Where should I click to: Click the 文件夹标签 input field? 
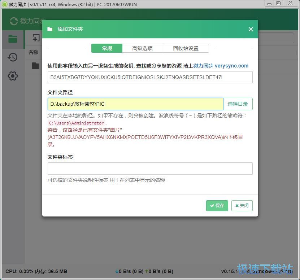150,169
